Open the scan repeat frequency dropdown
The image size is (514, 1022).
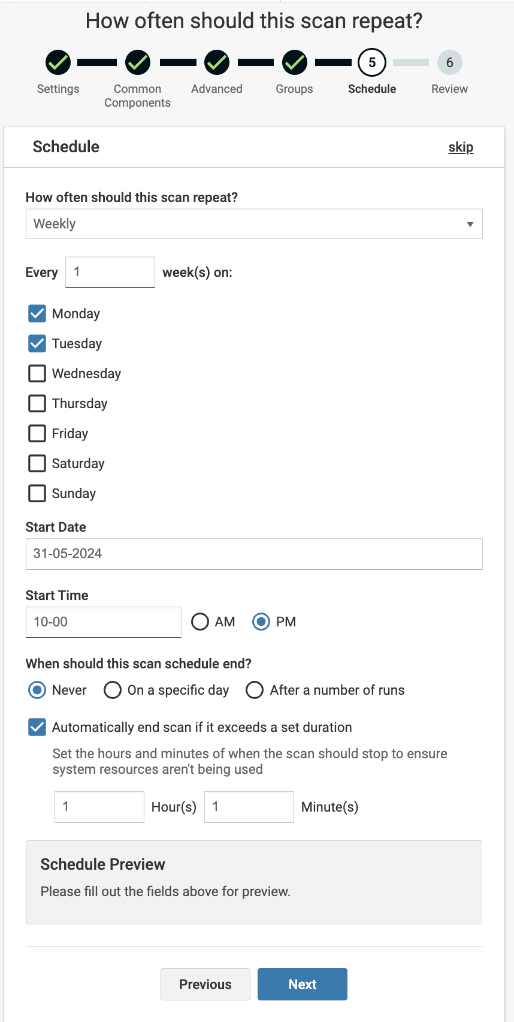pos(254,224)
